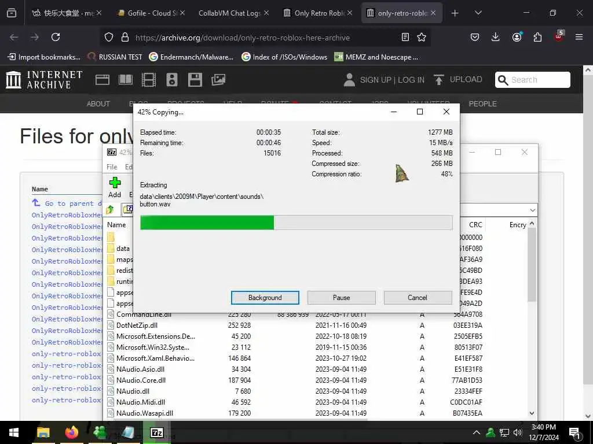The height and width of the screenshot is (444, 593).
Task: Open the volume control tray icon
Action: click(x=517, y=432)
